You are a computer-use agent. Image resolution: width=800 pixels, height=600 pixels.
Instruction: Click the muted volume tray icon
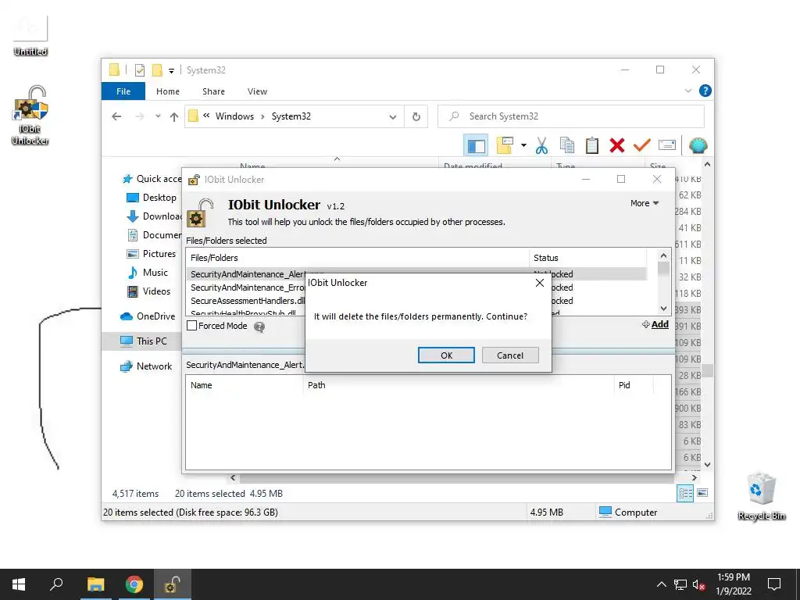pyautogui.click(x=698, y=584)
